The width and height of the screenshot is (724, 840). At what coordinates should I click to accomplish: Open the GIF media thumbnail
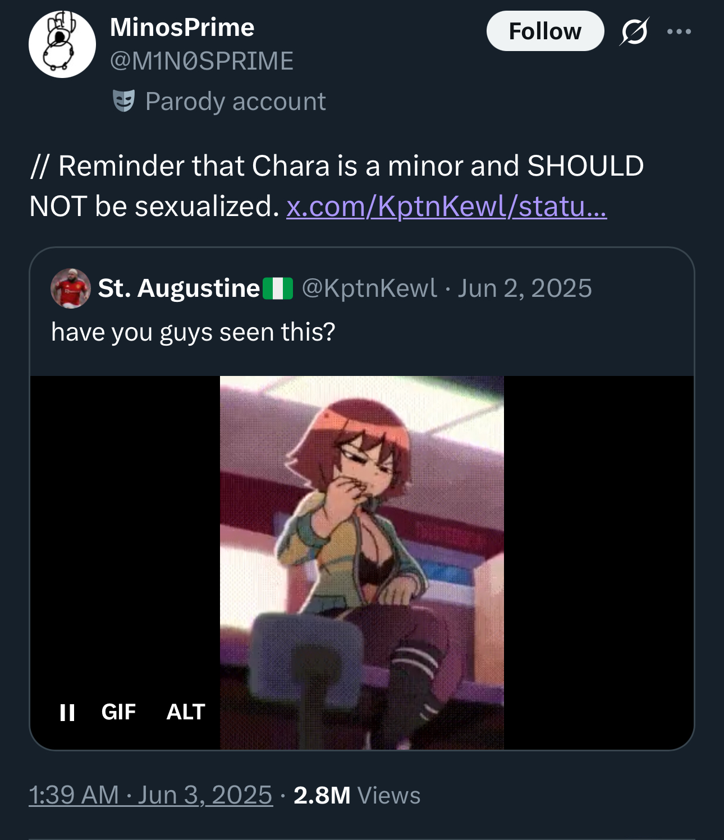pos(361,562)
